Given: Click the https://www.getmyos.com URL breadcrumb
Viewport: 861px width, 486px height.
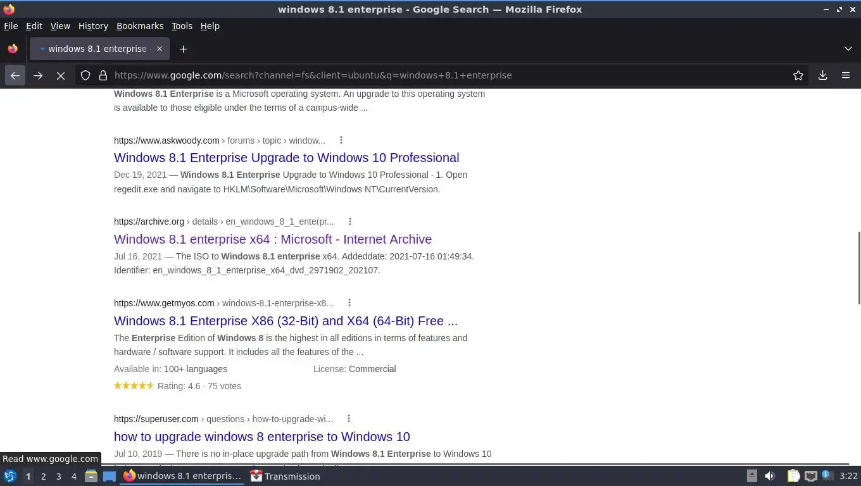Looking at the screenshot, I should 164,303.
